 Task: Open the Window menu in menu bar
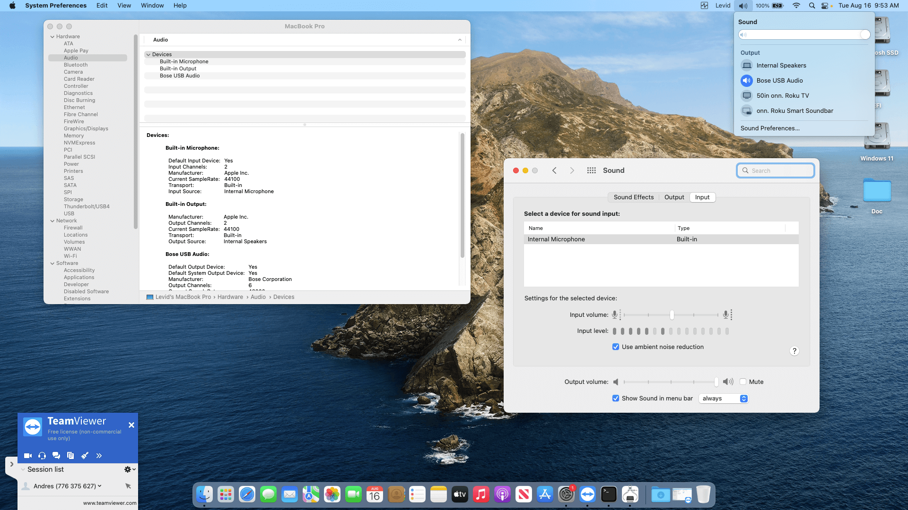[x=152, y=6]
